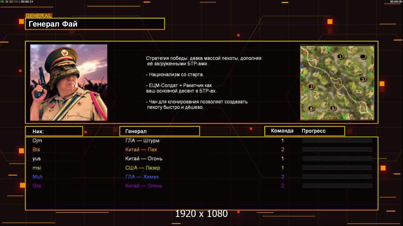
Task: Click the yellow GENERAL label tab
Action: pos(39,15)
